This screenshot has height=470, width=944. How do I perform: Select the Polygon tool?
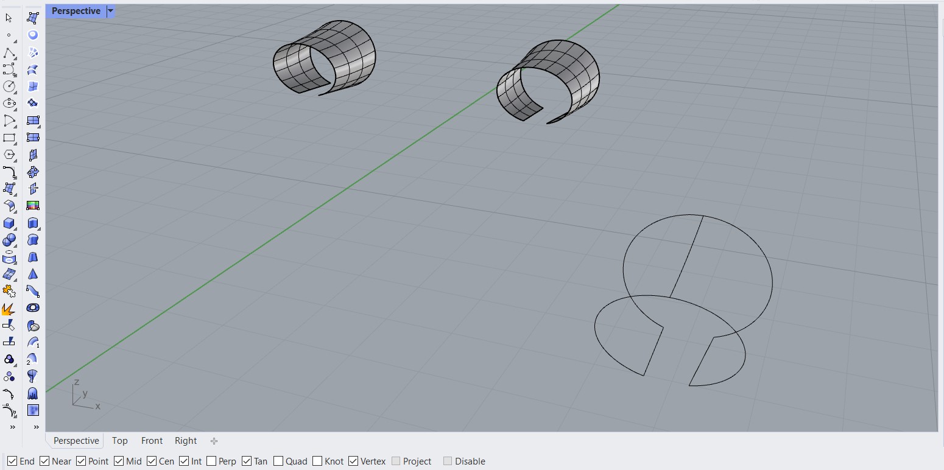coord(9,155)
